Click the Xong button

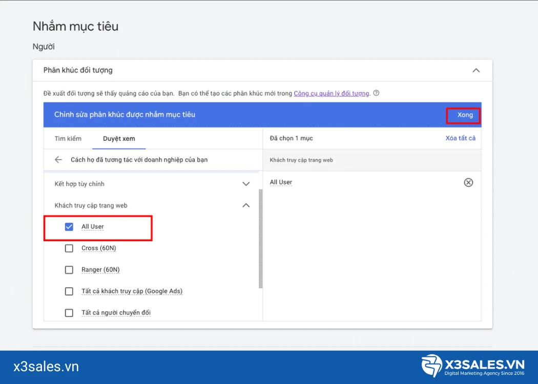tap(465, 115)
